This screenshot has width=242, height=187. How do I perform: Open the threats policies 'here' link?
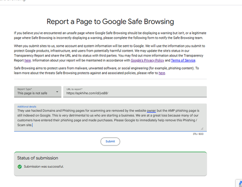(x=162, y=73)
